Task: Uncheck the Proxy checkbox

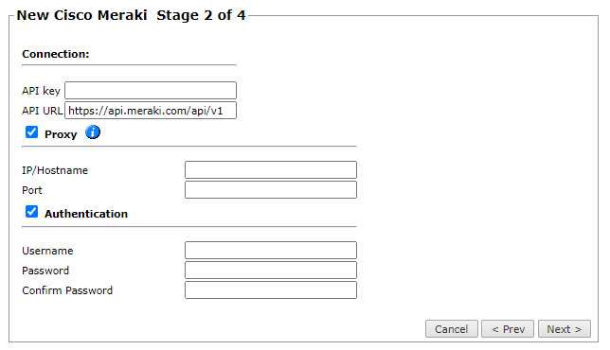Action: tap(32, 132)
